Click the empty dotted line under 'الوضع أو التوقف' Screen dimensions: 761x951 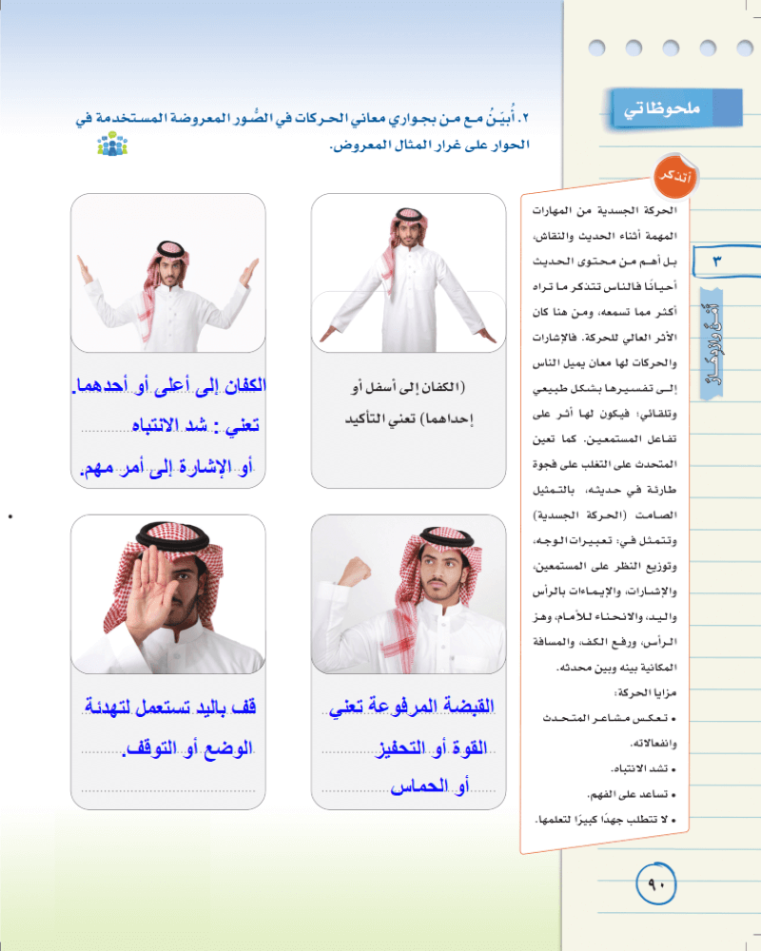168,789
